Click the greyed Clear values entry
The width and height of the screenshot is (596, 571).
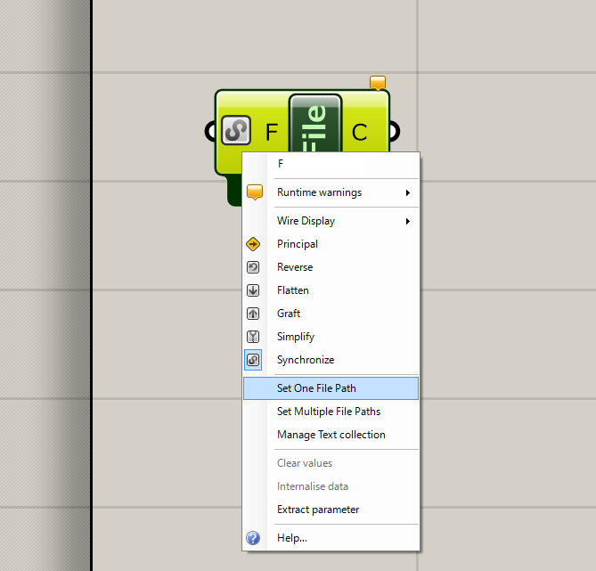(331, 463)
